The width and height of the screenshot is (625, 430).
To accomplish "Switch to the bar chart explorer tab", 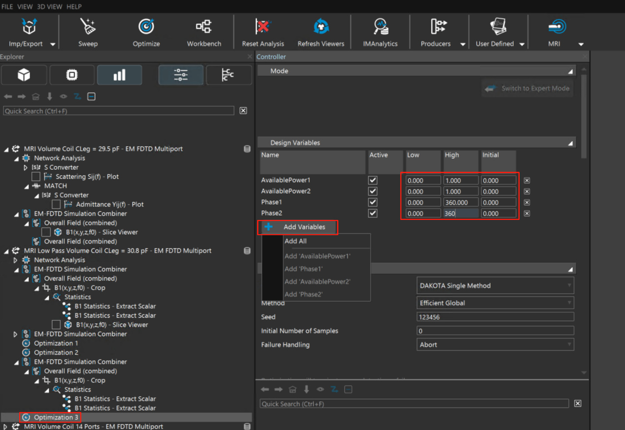I will [119, 75].
